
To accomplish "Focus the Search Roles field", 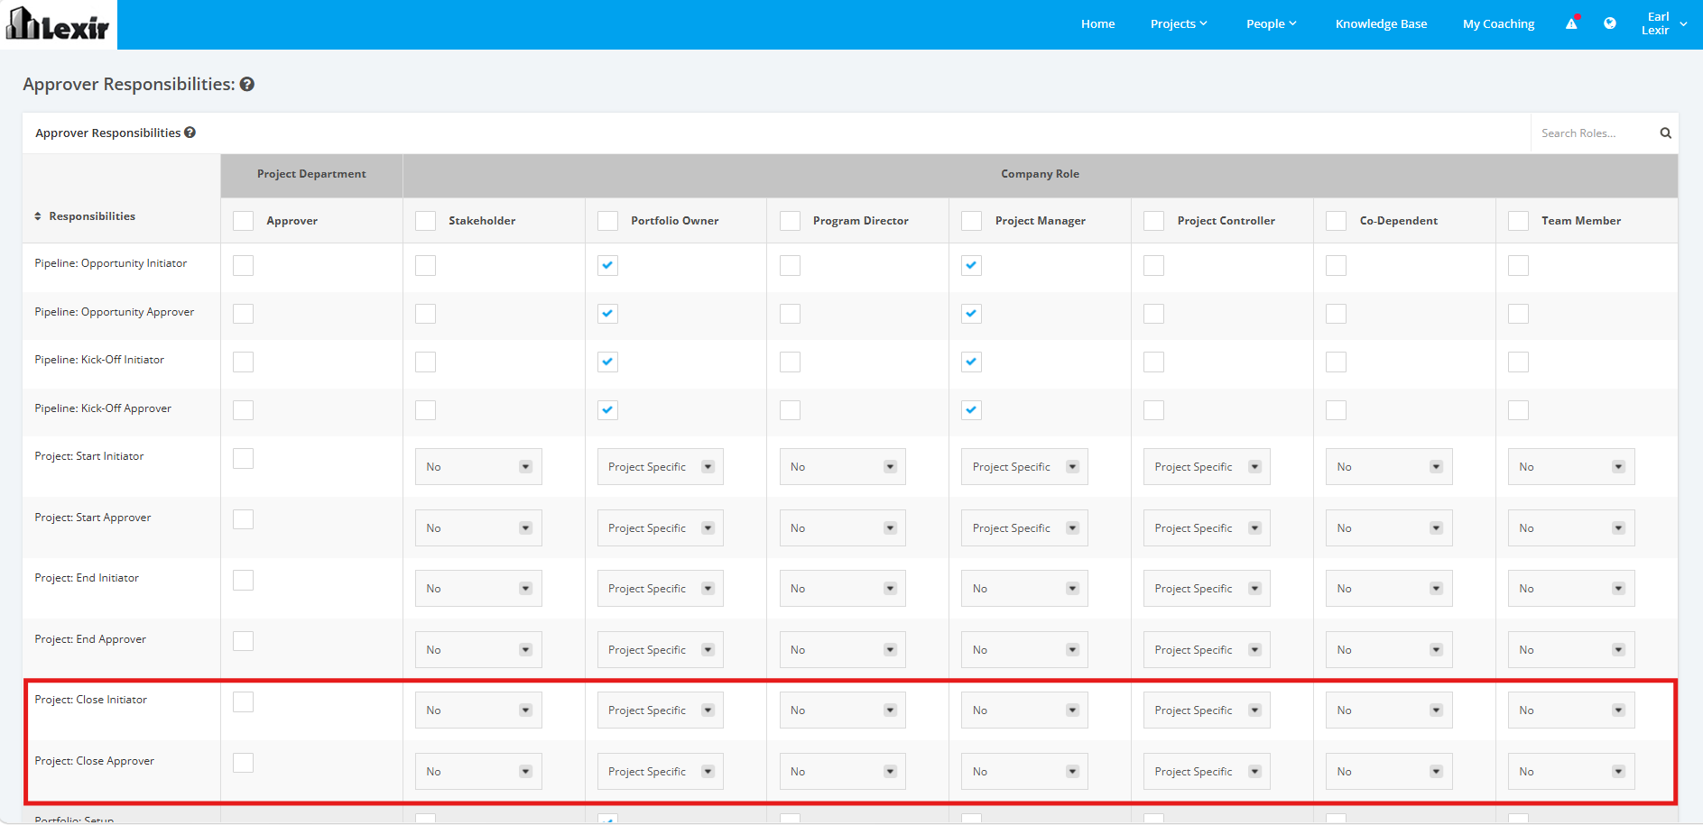I will 1594,133.
